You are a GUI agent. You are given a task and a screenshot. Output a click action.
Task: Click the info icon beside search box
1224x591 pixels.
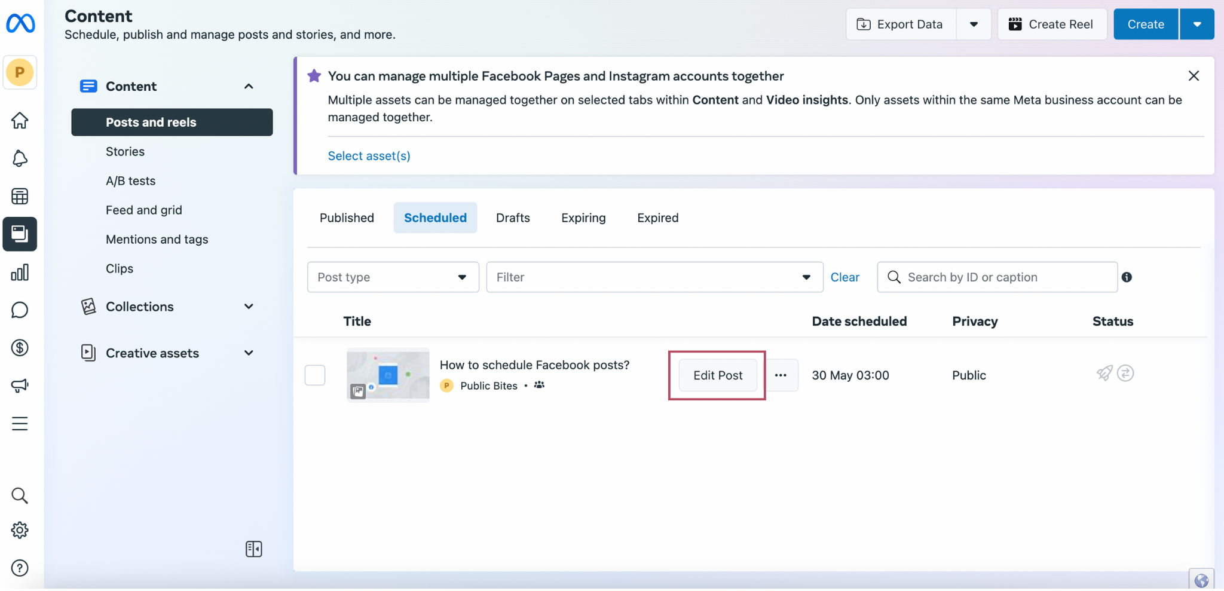pos(1127,277)
